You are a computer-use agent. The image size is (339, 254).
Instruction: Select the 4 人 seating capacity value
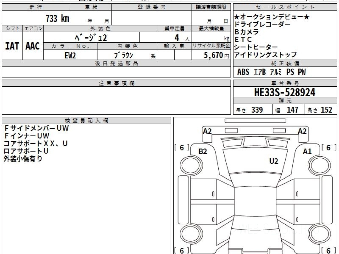pyautogui.click(x=182, y=38)
